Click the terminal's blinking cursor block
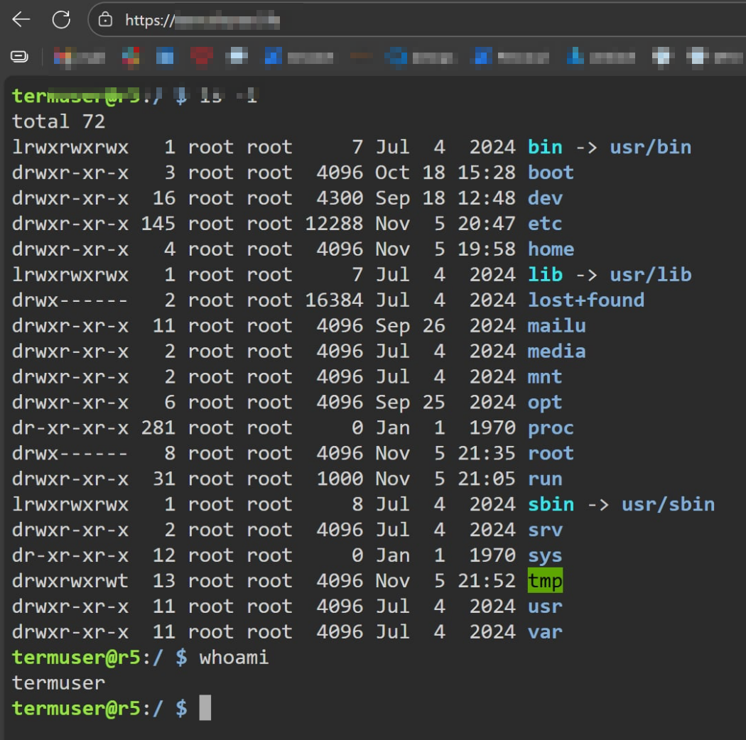Viewport: 746px width, 740px height. 205,708
